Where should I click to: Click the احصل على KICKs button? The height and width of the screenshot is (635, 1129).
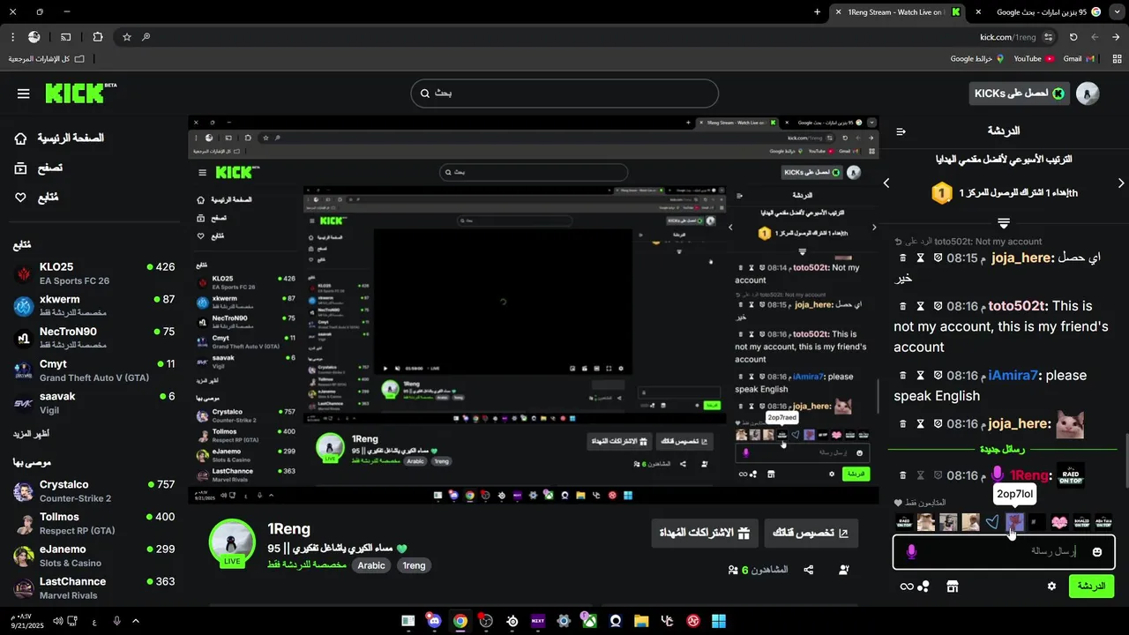click(1020, 93)
